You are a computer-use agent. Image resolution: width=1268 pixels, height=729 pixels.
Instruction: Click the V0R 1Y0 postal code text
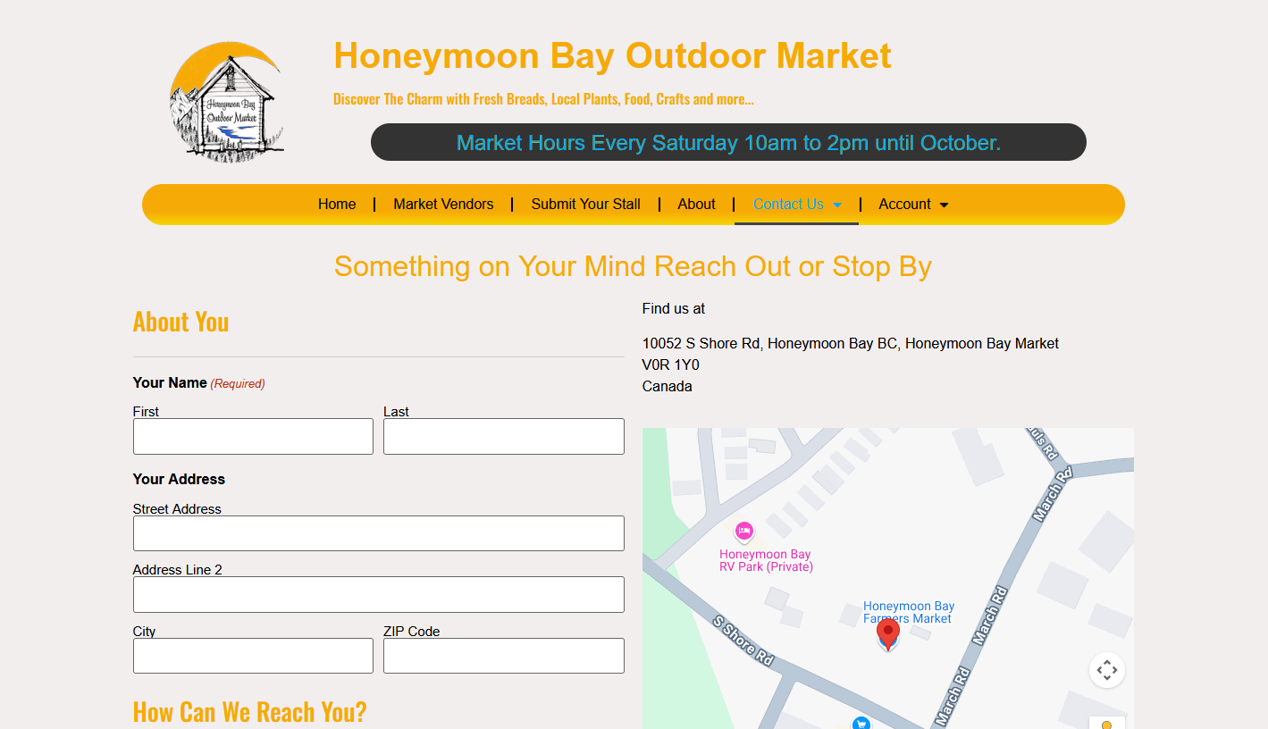coord(670,364)
